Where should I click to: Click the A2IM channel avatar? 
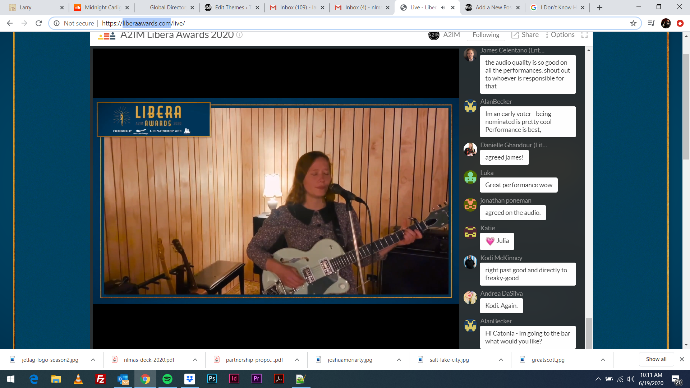[x=434, y=35]
